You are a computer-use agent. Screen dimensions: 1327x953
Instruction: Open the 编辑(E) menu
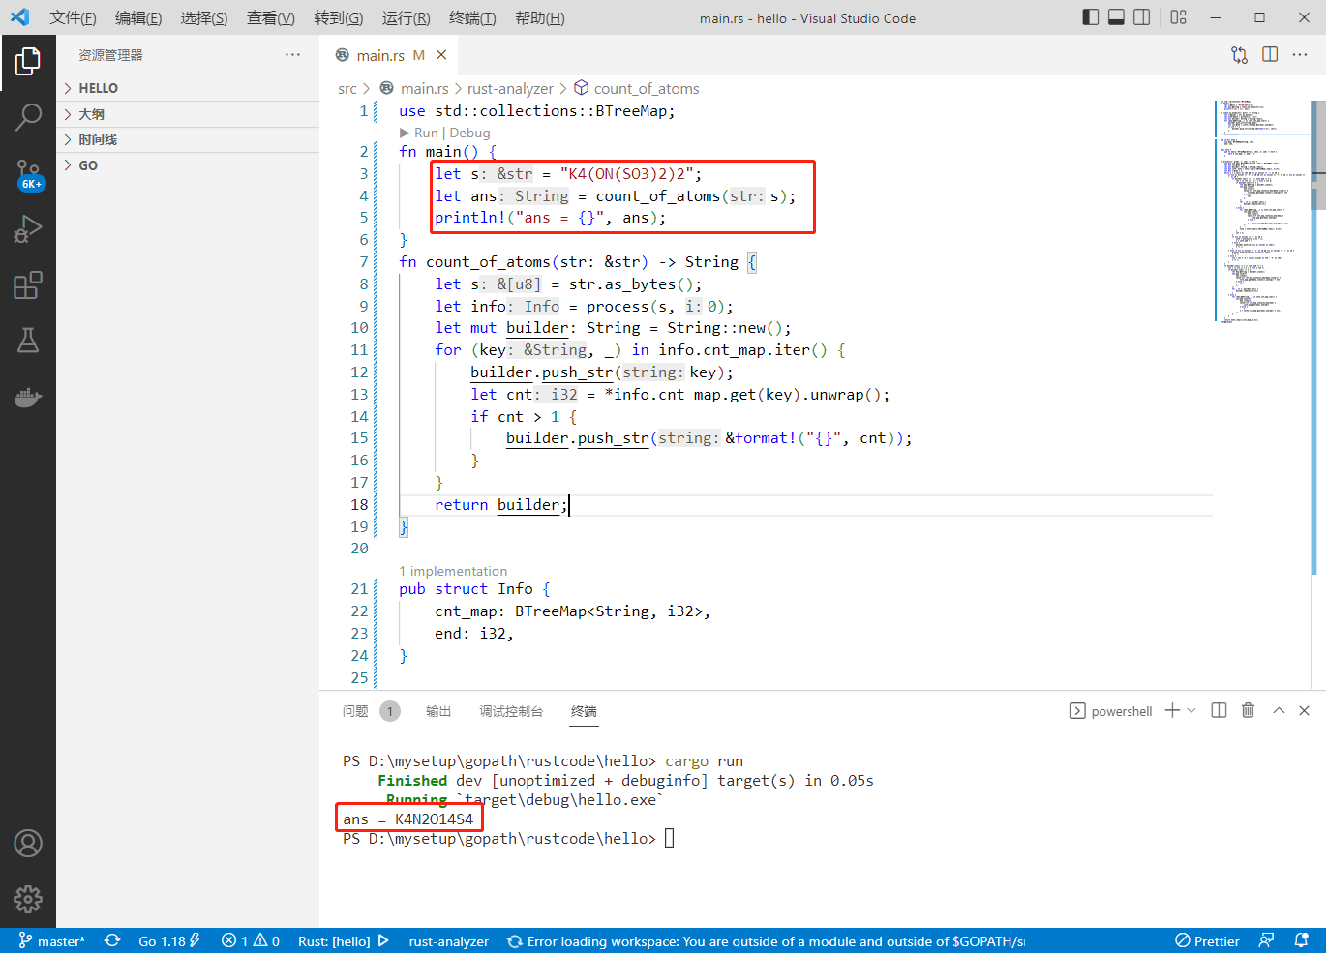pyautogui.click(x=138, y=17)
